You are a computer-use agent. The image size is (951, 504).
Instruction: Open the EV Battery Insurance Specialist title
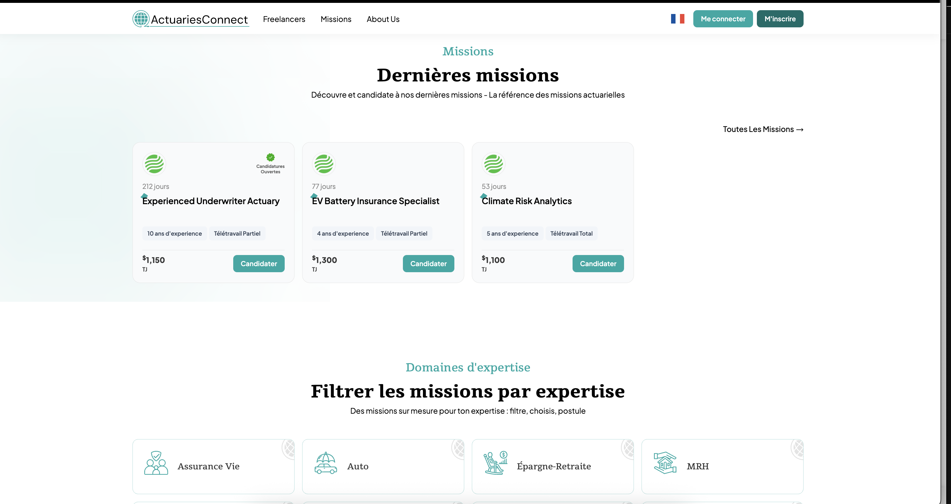376,201
